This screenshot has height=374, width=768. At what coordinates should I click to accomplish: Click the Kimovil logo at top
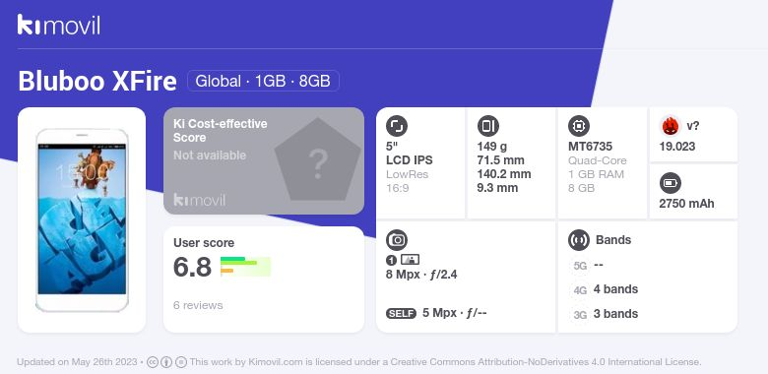pyautogui.click(x=59, y=25)
